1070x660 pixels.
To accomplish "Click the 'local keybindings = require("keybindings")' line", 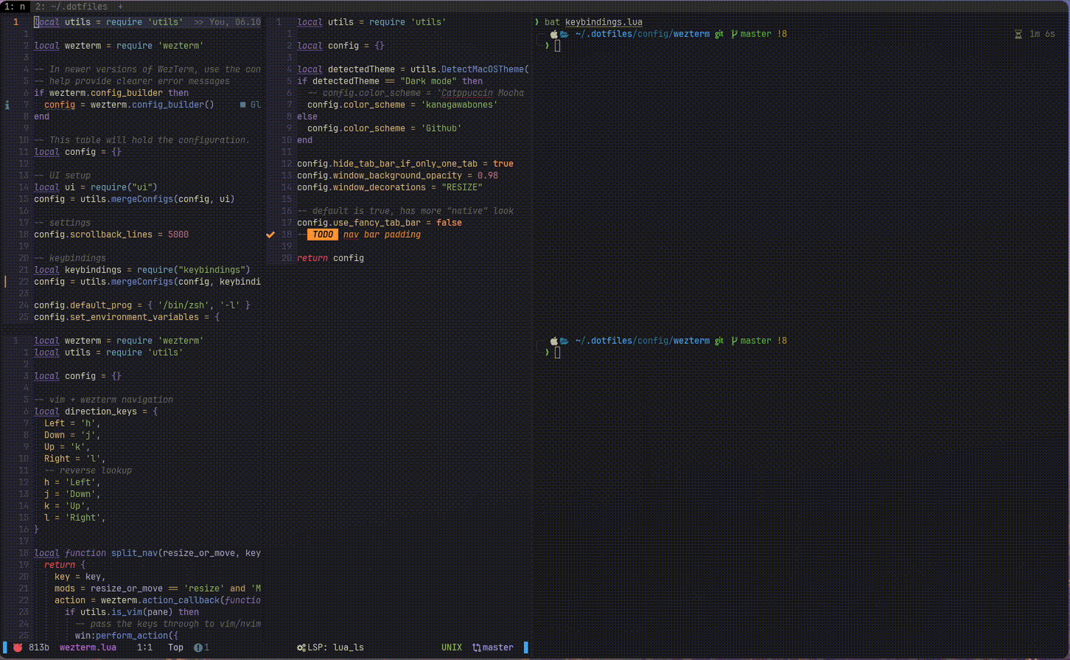I will pyautogui.click(x=142, y=270).
